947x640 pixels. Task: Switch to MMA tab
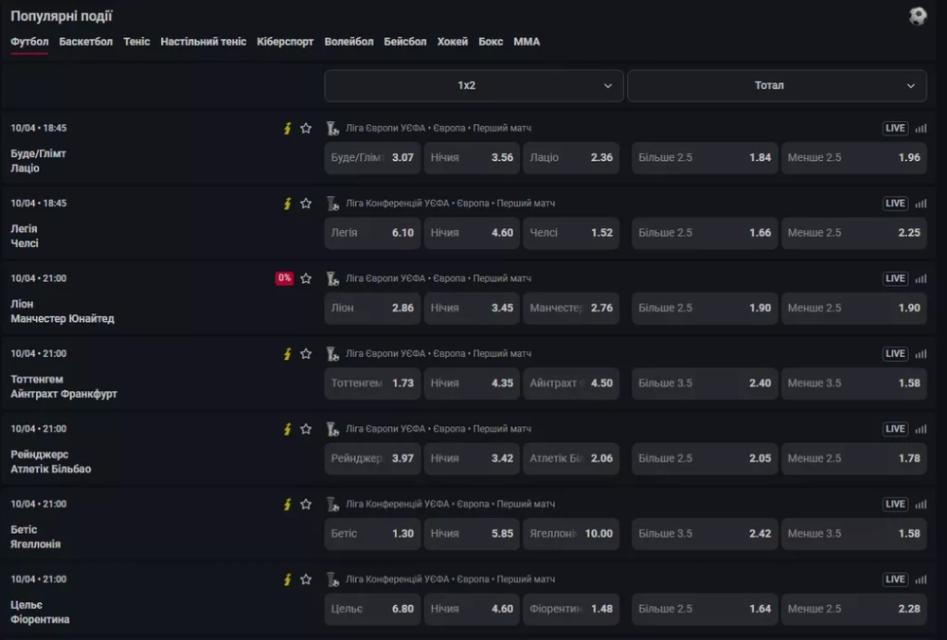[527, 42]
